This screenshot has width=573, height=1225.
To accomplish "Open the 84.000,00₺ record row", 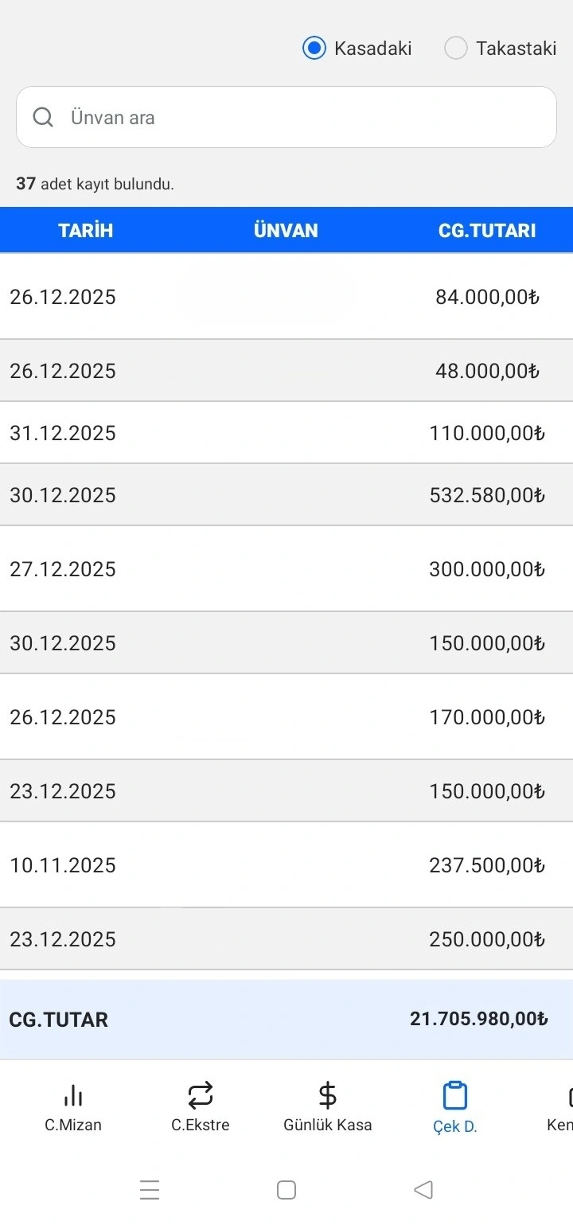I will coord(286,297).
